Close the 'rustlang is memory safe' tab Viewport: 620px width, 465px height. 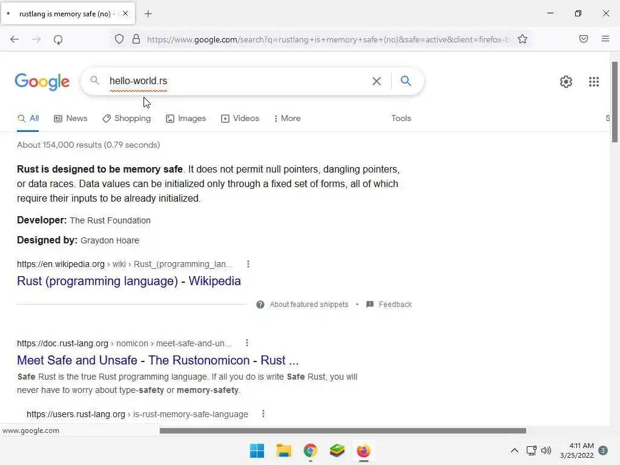click(125, 13)
